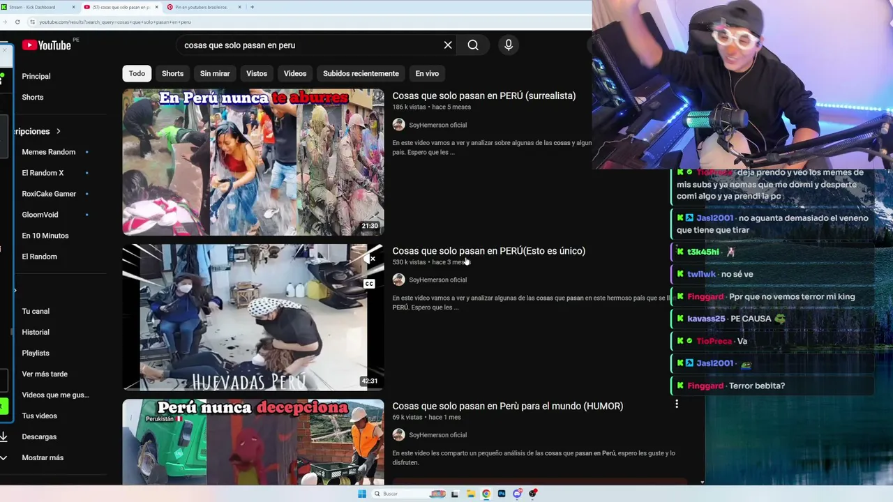Close the YouTube search results tab
Viewport: 893px width, 502px height.
[x=156, y=7]
